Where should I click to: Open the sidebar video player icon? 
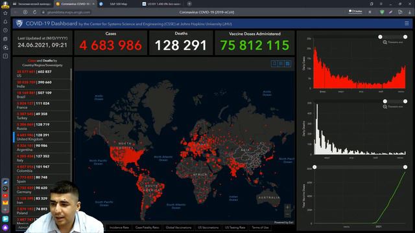5,47
